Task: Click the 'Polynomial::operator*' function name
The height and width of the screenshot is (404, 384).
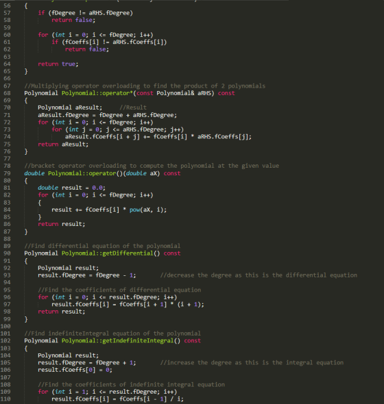Action: coord(97,93)
